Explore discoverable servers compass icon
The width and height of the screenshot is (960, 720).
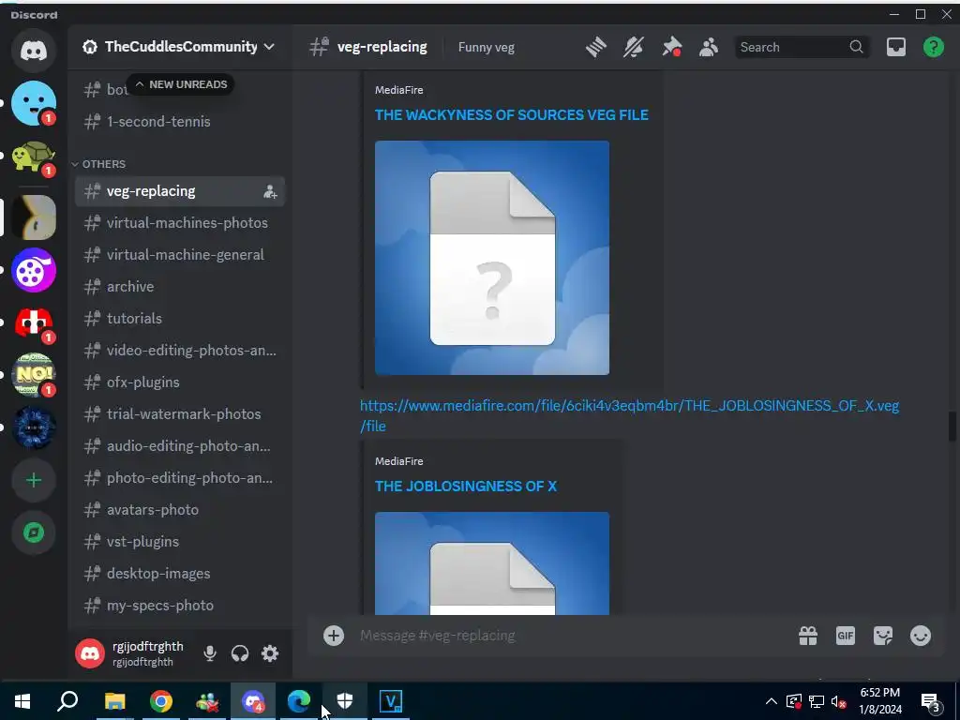tap(34, 532)
